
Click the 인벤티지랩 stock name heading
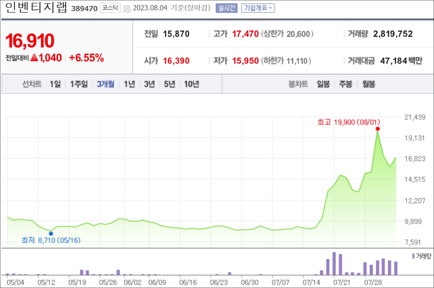[36, 7]
